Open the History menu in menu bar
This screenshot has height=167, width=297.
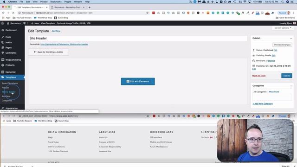pos(44,2)
